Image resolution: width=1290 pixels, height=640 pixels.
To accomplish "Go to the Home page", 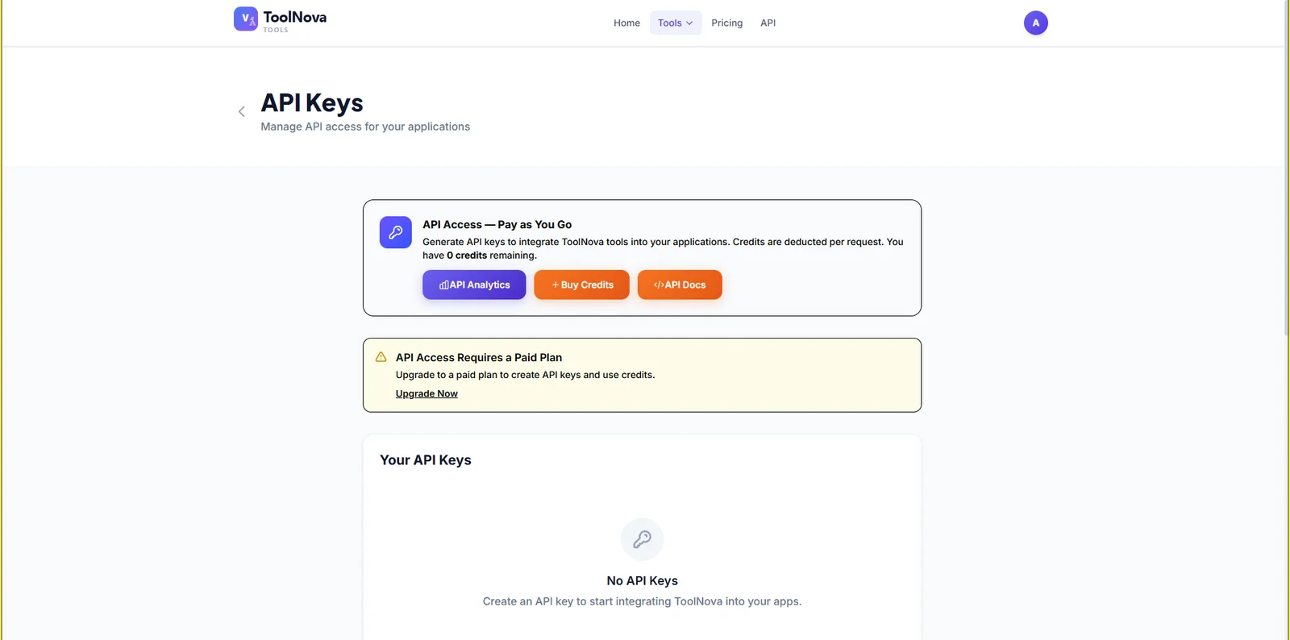I will (x=626, y=23).
